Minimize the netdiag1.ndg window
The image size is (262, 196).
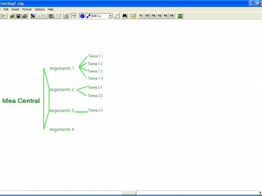pos(252,3)
